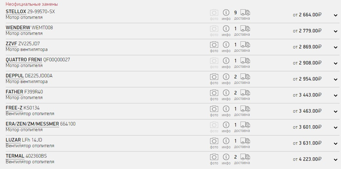Click the FREE-Z brand name

pos(14,108)
